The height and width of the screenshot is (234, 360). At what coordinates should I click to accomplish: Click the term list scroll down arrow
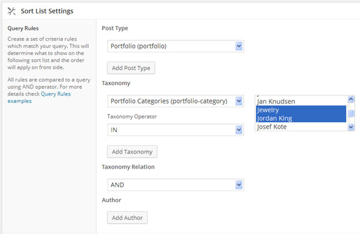[351, 127]
